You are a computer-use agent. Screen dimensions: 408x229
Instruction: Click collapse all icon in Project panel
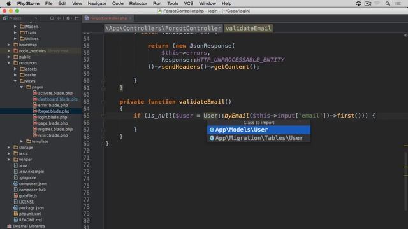59,18
